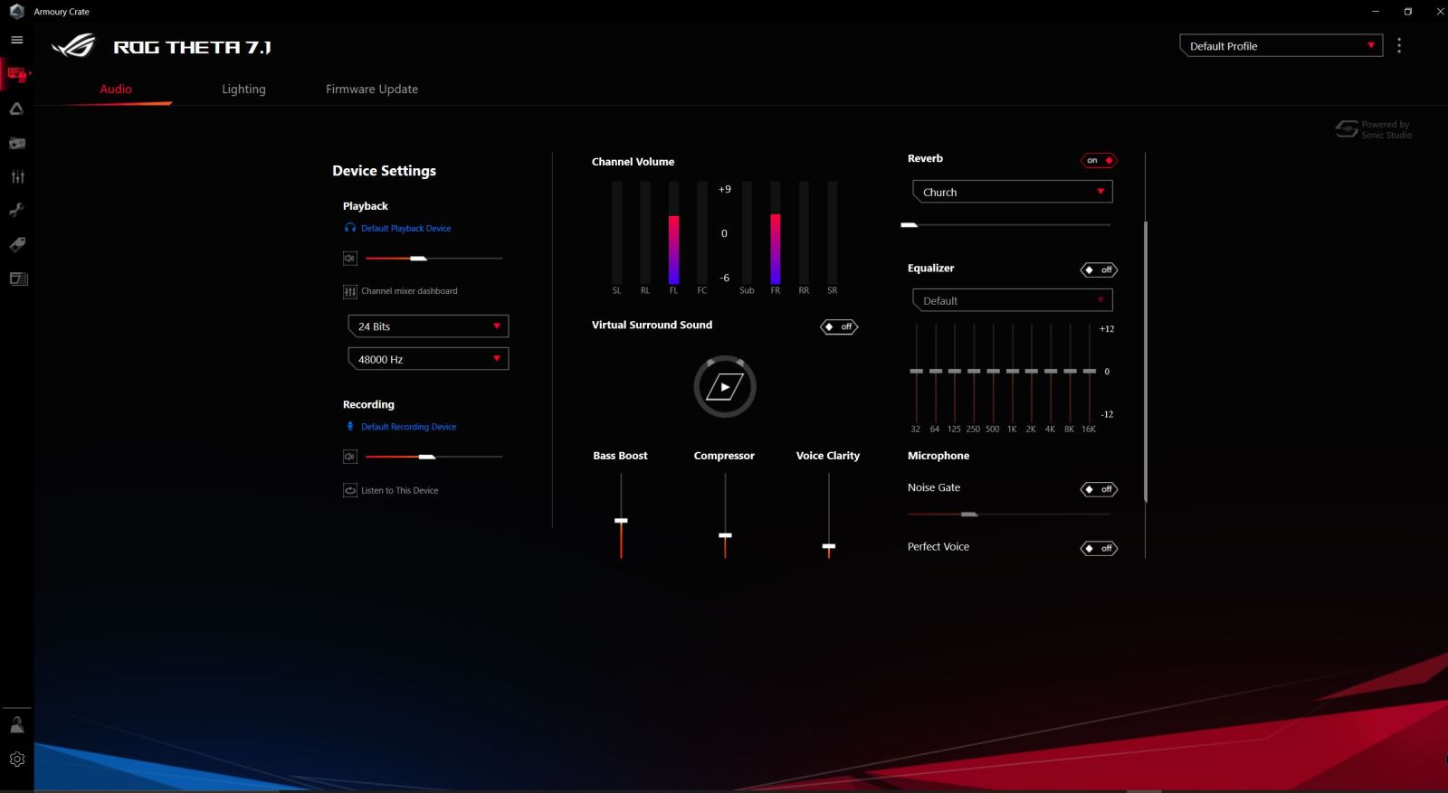Click the playback volume slider handle
This screenshot has height=793, width=1448.
point(418,259)
